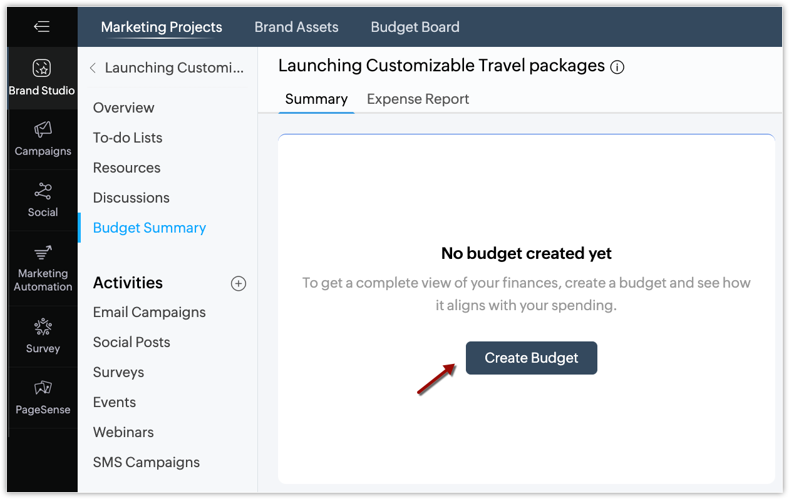Collapse the left sidebar with the hamburger arrow icon
Viewport: 789px width, 499px height.
(42, 26)
